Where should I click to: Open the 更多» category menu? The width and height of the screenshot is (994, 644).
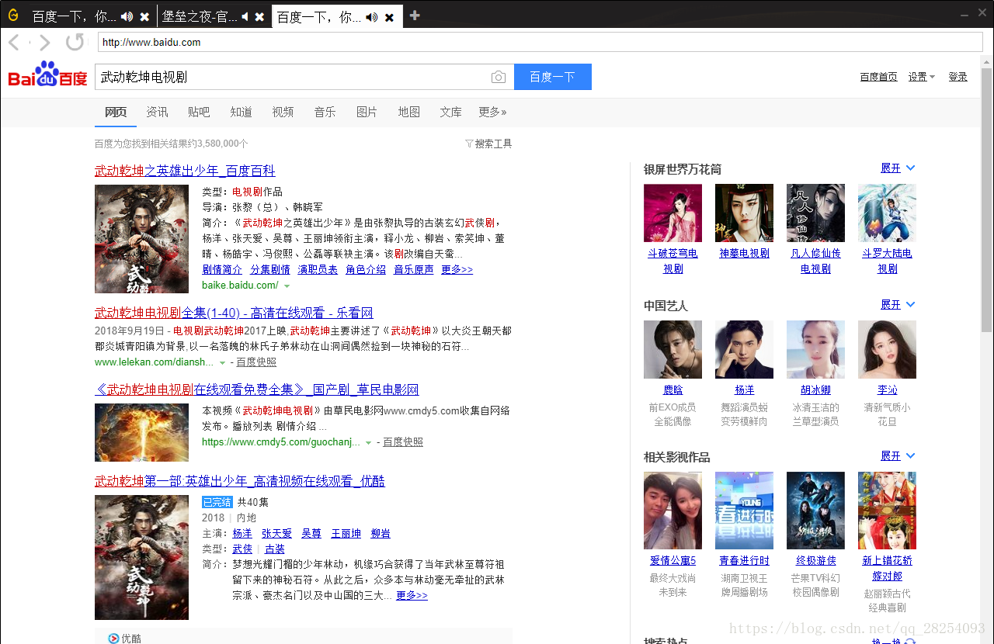pyautogui.click(x=492, y=112)
